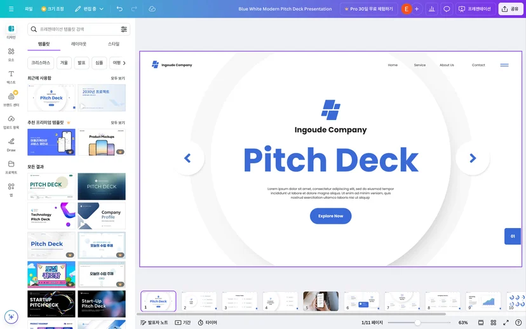Screen dimensions: 526x329
Task: Select the 발표 category chip
Action: (81, 63)
